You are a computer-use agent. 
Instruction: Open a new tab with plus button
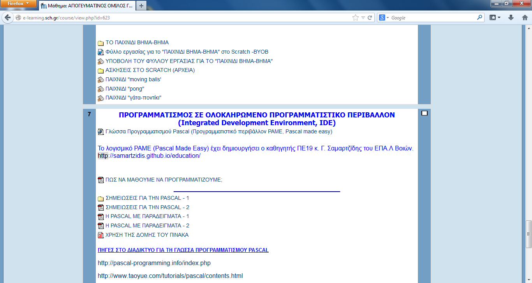[141, 6]
